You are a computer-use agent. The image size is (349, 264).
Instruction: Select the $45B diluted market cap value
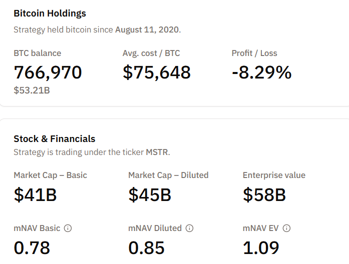(150, 195)
